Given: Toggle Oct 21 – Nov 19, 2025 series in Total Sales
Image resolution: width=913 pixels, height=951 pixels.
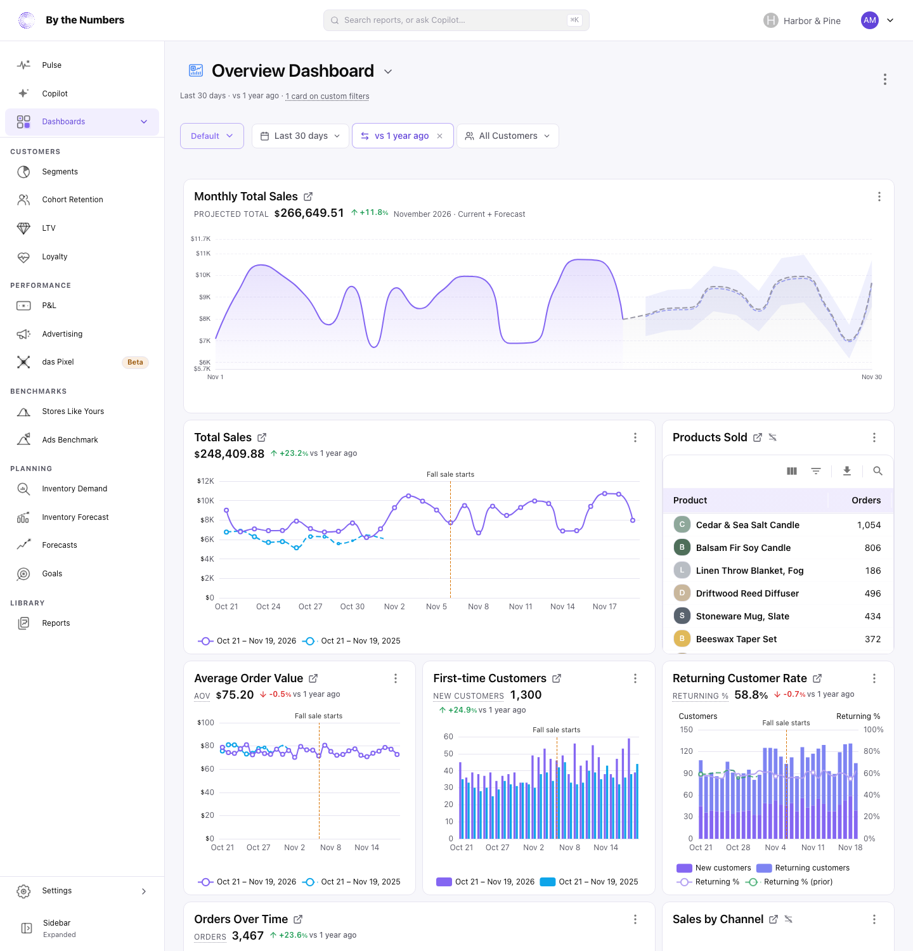Looking at the screenshot, I should tap(352, 641).
